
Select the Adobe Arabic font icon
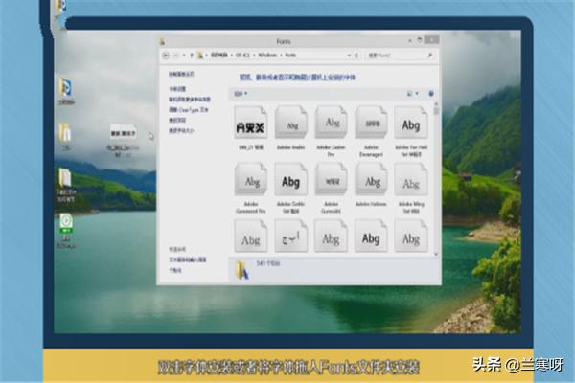coord(290,124)
